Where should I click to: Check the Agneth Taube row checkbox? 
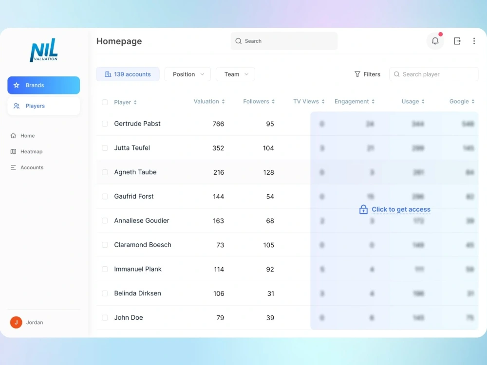pyautogui.click(x=105, y=172)
